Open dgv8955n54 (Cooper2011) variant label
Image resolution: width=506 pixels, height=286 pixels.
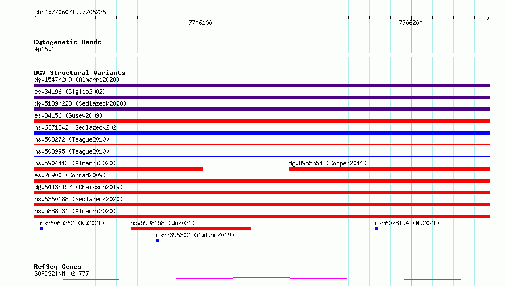click(x=327, y=163)
